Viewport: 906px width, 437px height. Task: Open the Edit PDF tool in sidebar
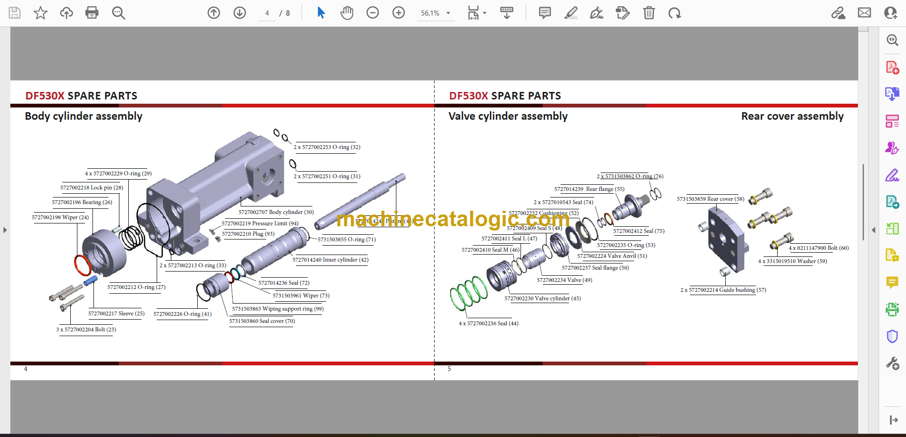[892, 202]
